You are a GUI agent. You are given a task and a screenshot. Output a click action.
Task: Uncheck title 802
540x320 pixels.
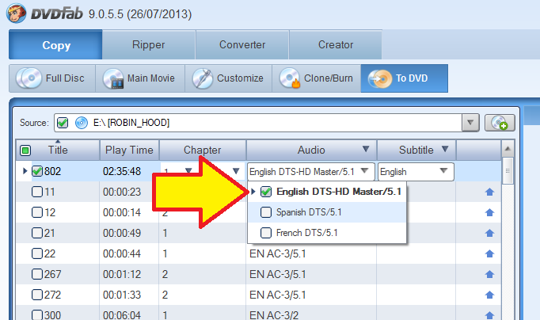[37, 171]
